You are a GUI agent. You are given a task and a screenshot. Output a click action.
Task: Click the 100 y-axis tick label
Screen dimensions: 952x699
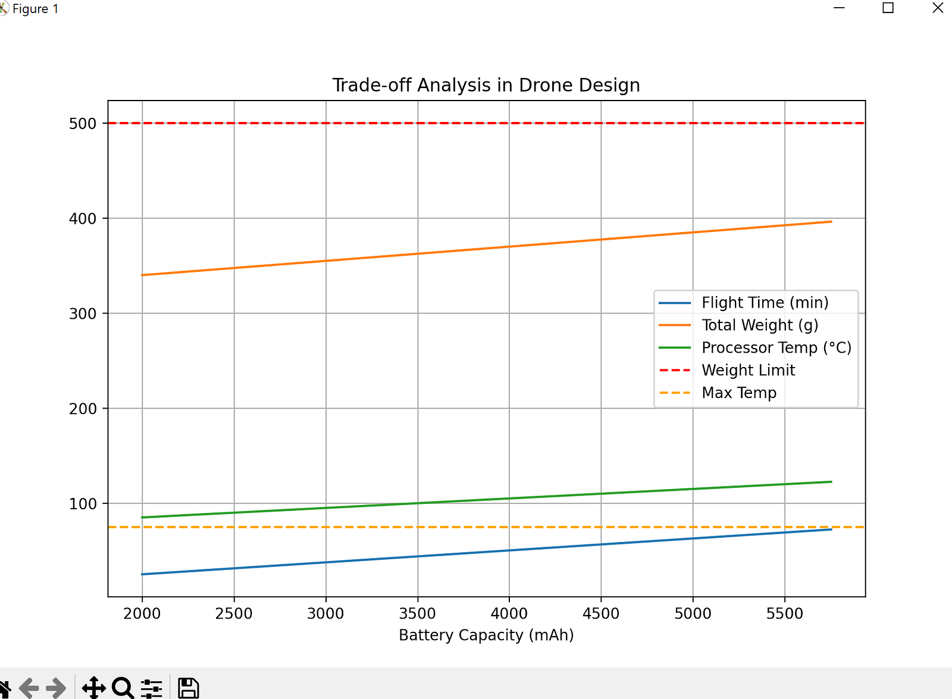point(83,504)
